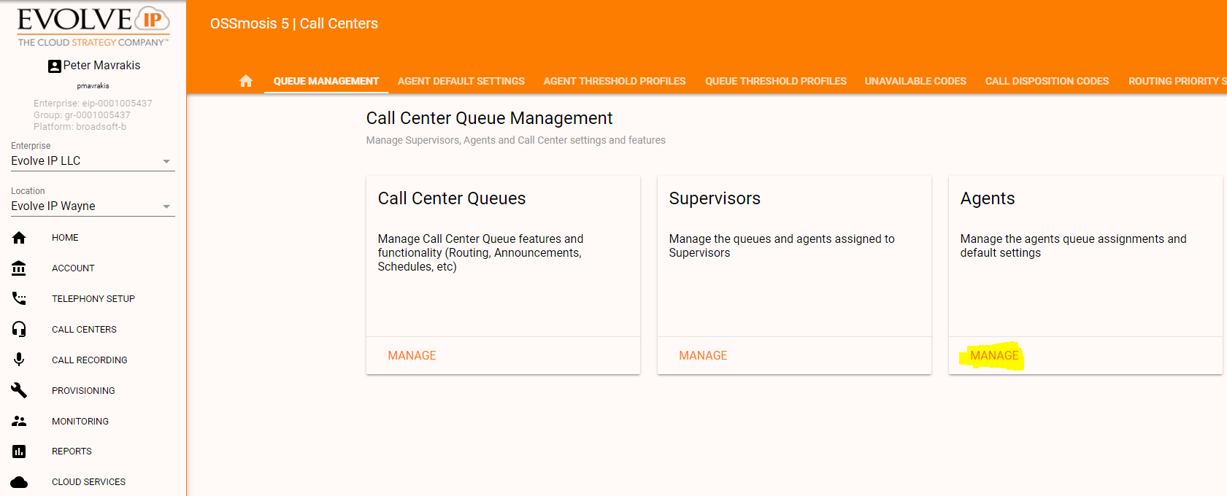The height and width of the screenshot is (496, 1227).
Task: Click the Evolve IP logo
Action: click(93, 26)
